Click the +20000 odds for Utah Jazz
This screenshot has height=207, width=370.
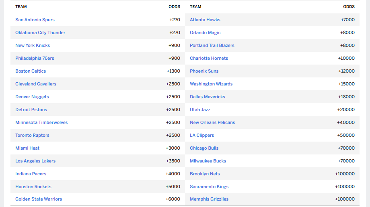tap(346, 110)
